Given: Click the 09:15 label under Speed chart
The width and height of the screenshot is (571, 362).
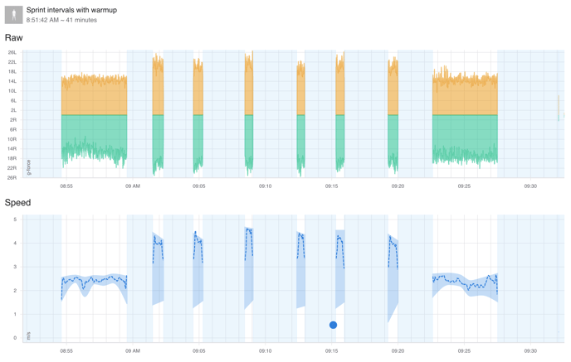Looking at the screenshot, I should coord(331,351).
